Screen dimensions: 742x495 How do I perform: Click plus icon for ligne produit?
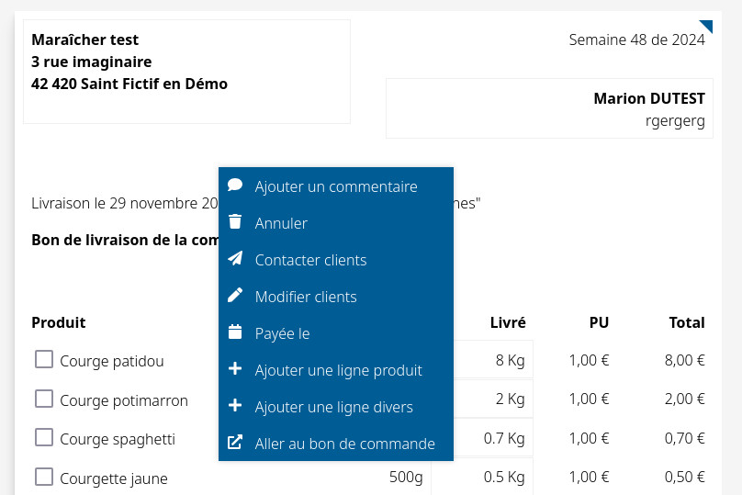[x=235, y=369]
